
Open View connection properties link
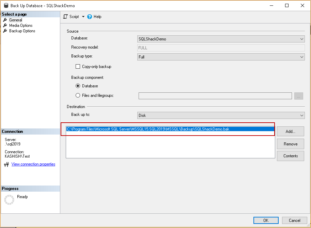pos(33,164)
